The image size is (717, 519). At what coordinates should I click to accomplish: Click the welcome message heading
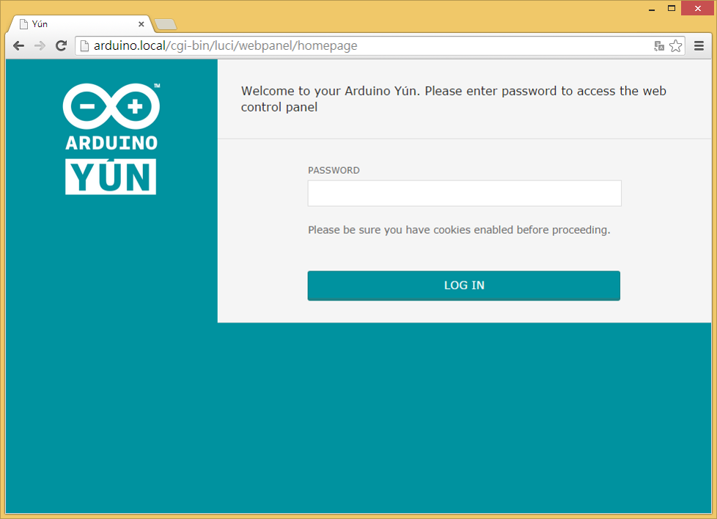coord(454,98)
